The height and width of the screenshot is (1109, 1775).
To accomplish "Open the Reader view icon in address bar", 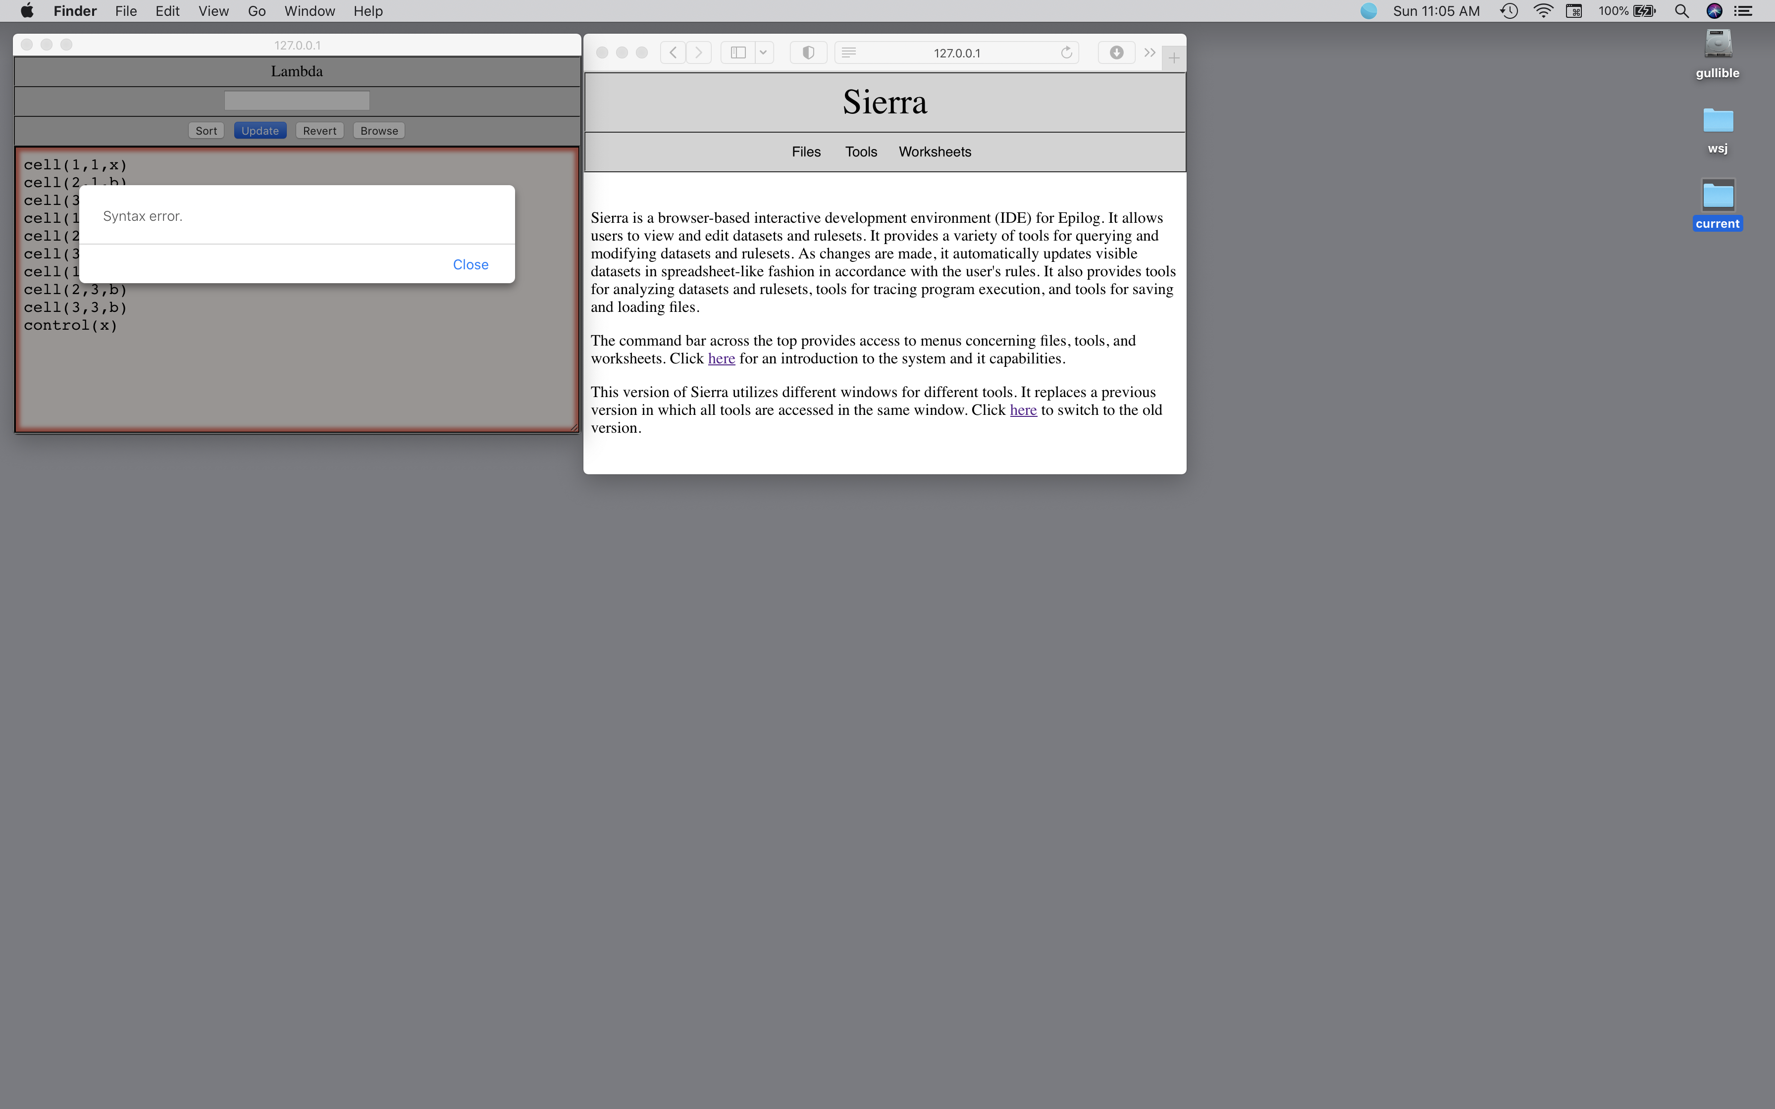I will click(x=849, y=53).
